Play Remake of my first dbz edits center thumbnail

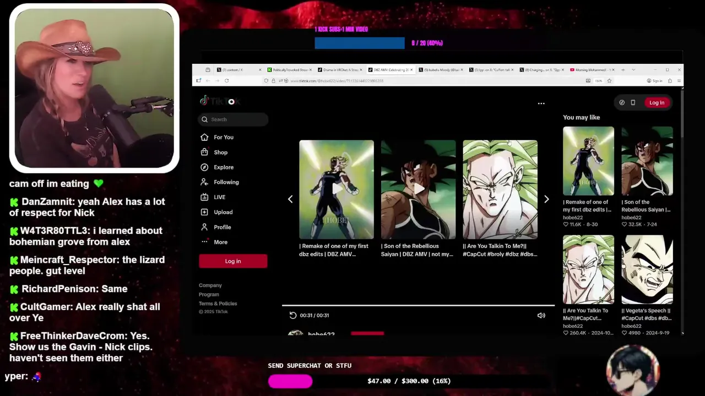click(337, 189)
